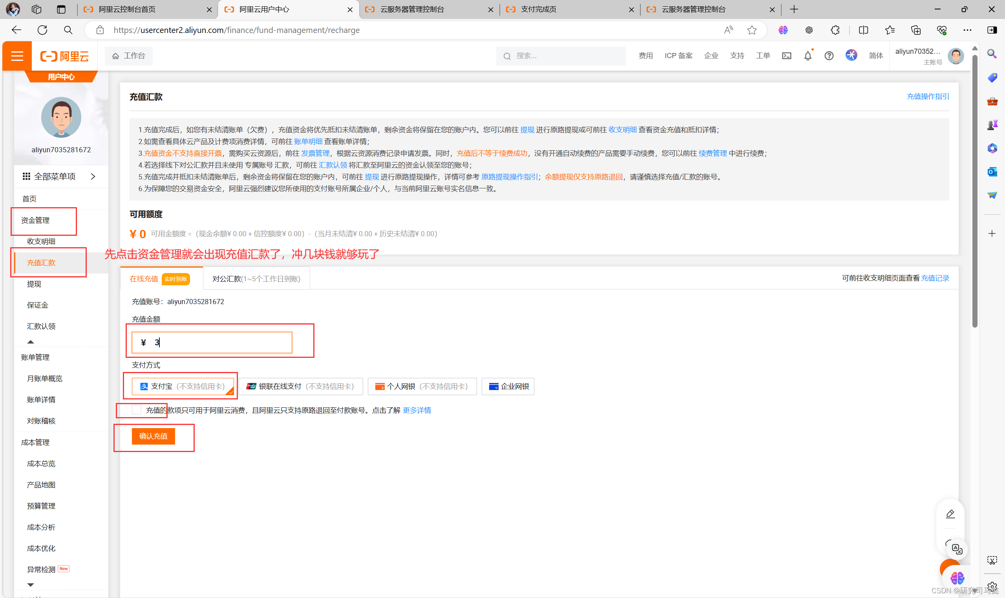Collapse 资金管理 section arrow
The width and height of the screenshot is (1005, 598).
[31, 342]
